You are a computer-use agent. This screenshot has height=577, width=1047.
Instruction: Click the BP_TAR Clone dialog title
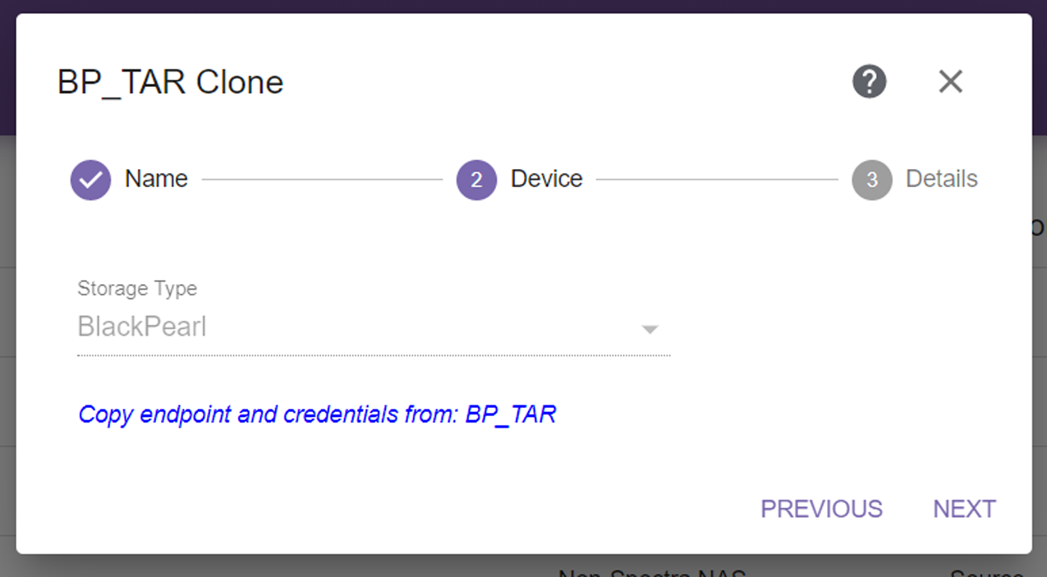(x=170, y=83)
